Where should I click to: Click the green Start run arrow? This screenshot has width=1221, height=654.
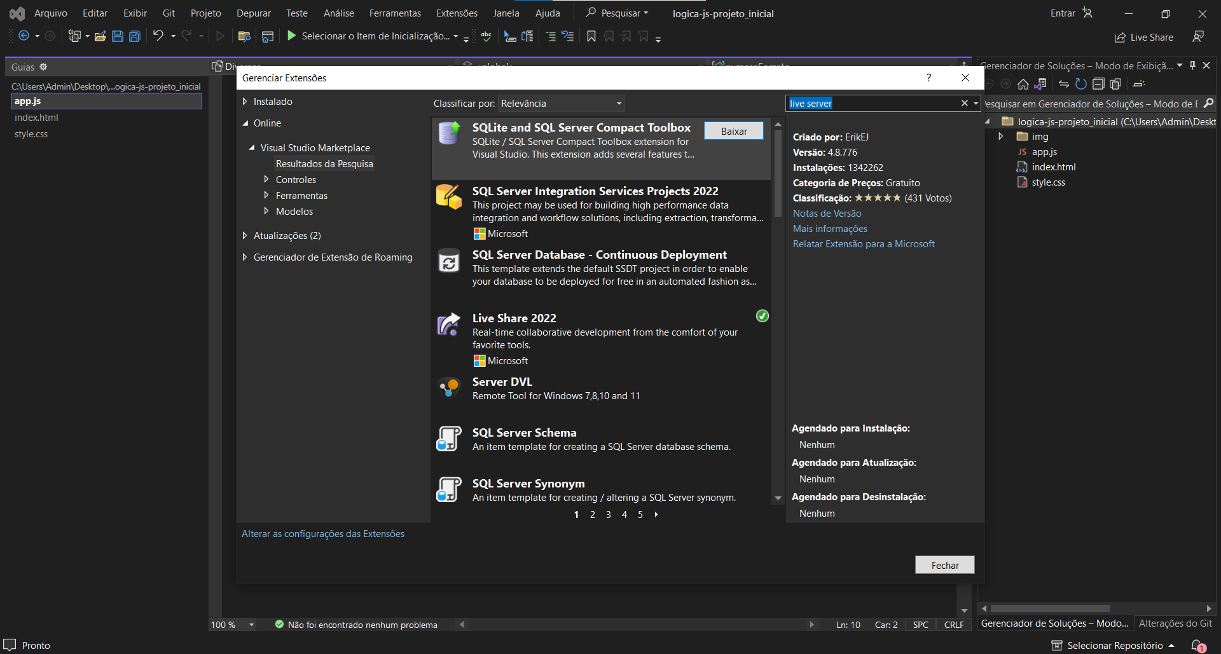[x=291, y=36]
